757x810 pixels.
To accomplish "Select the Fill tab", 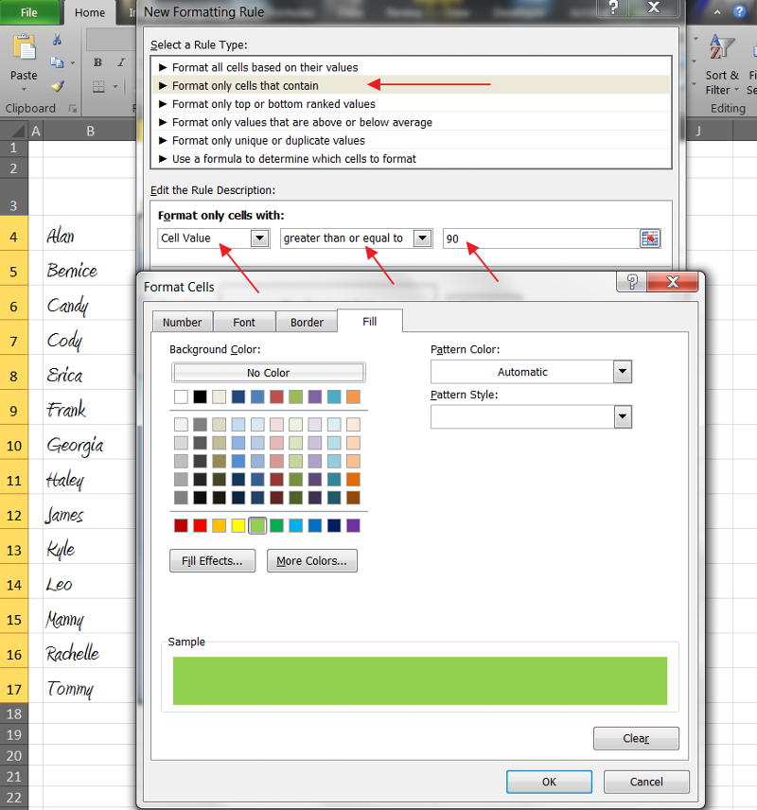I will 369,321.
